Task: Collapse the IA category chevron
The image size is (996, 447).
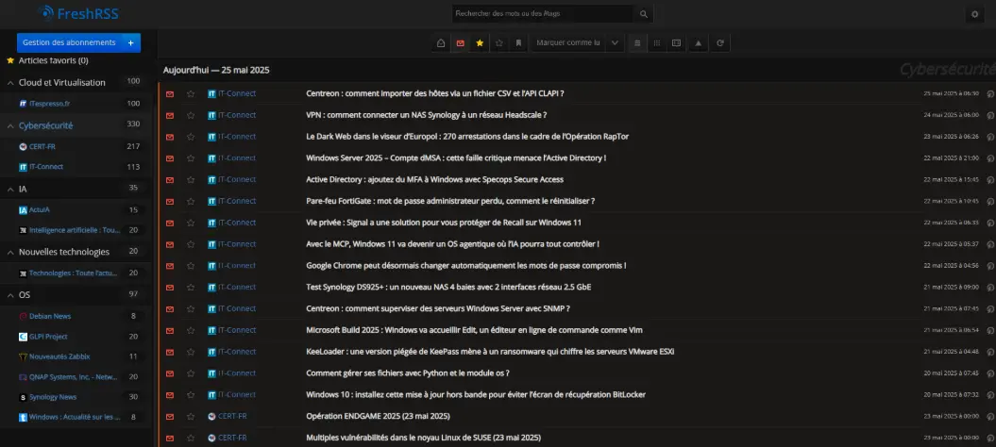Action: [10, 190]
